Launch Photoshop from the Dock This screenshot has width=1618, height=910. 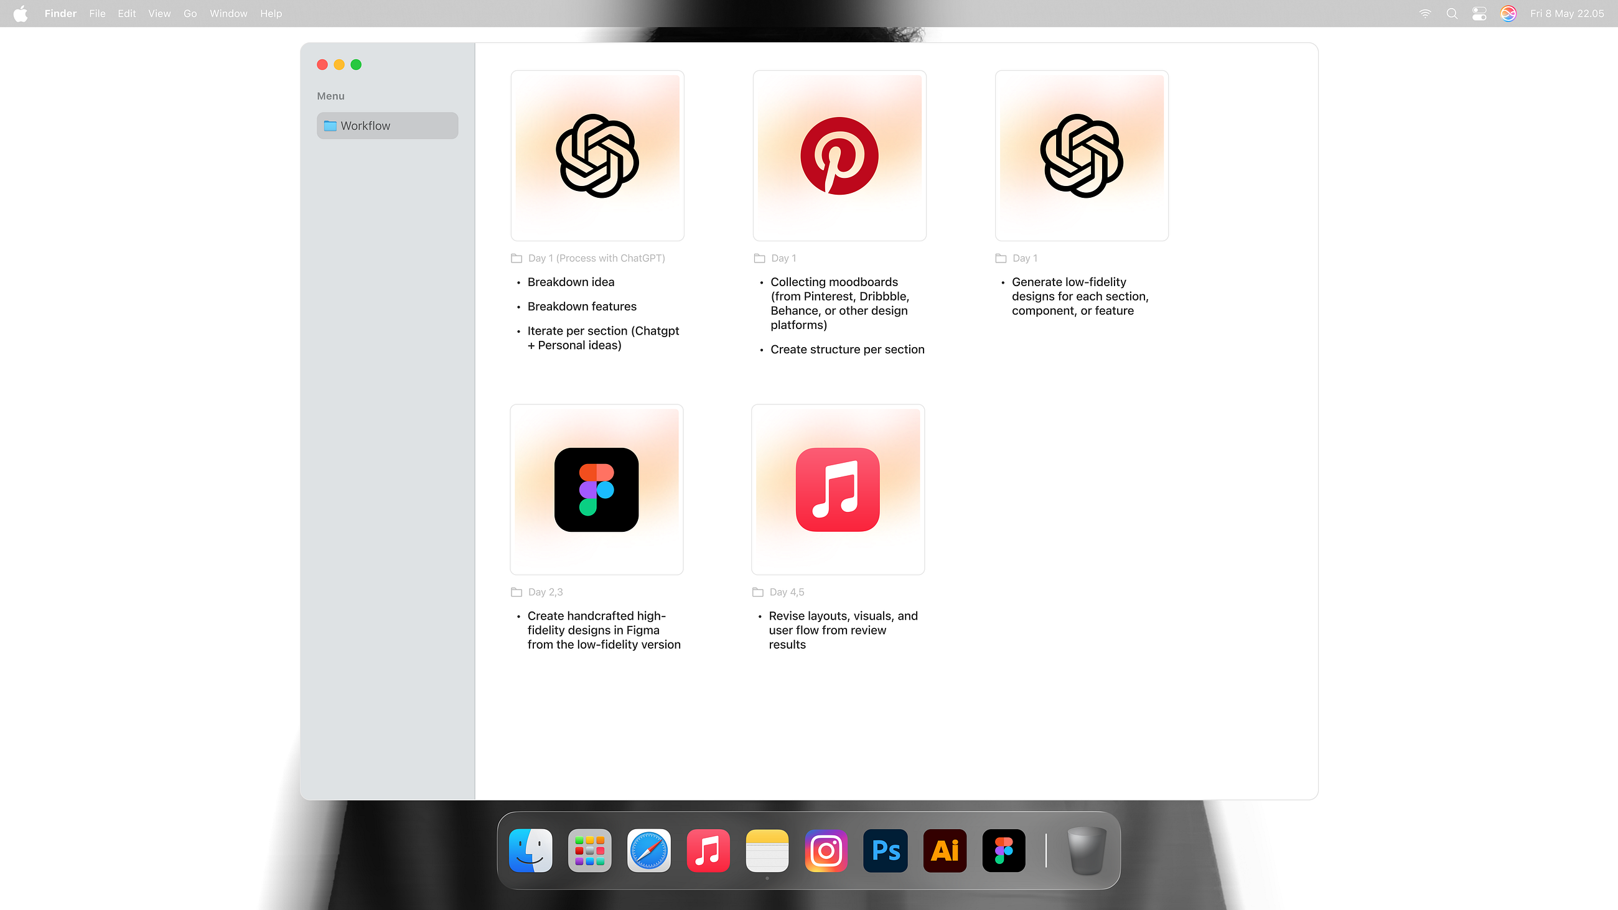coord(886,850)
